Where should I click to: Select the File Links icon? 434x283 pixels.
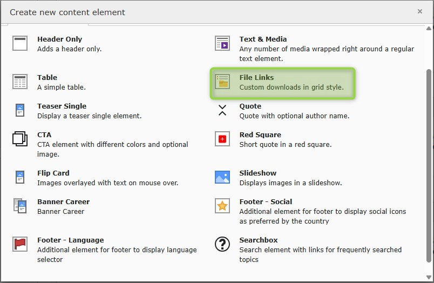point(222,82)
